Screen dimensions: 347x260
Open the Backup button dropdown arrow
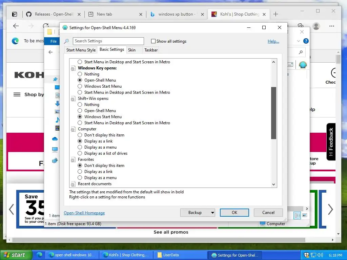[x=212, y=213]
